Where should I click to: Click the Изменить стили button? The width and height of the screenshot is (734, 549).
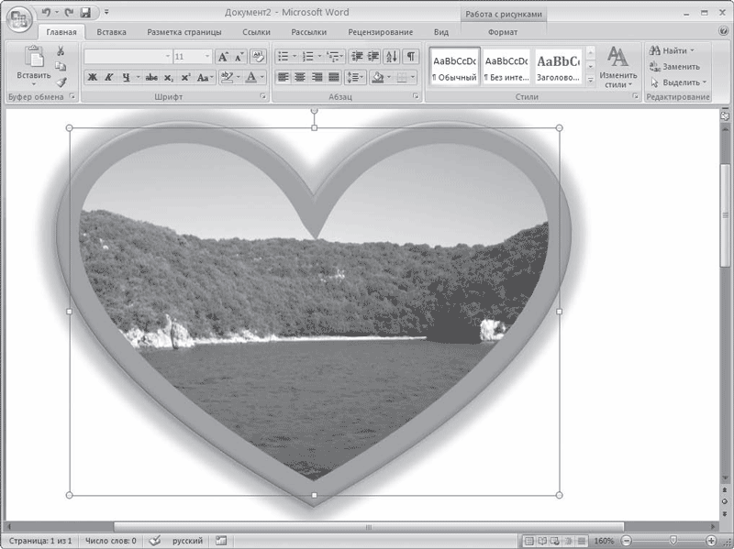pyautogui.click(x=617, y=67)
